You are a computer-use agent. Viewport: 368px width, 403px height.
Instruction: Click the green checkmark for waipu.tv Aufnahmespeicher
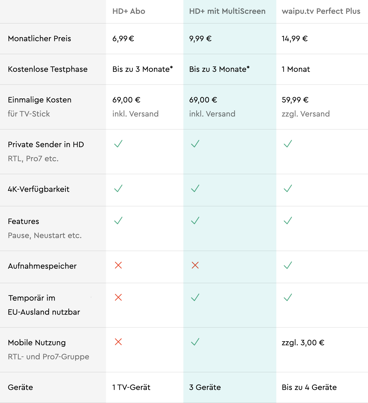tap(288, 265)
